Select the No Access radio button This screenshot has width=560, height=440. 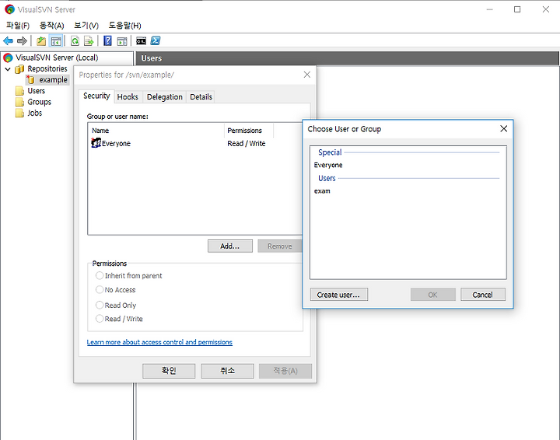point(100,289)
